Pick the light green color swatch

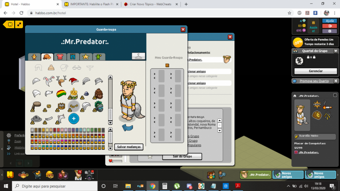tap(88, 130)
